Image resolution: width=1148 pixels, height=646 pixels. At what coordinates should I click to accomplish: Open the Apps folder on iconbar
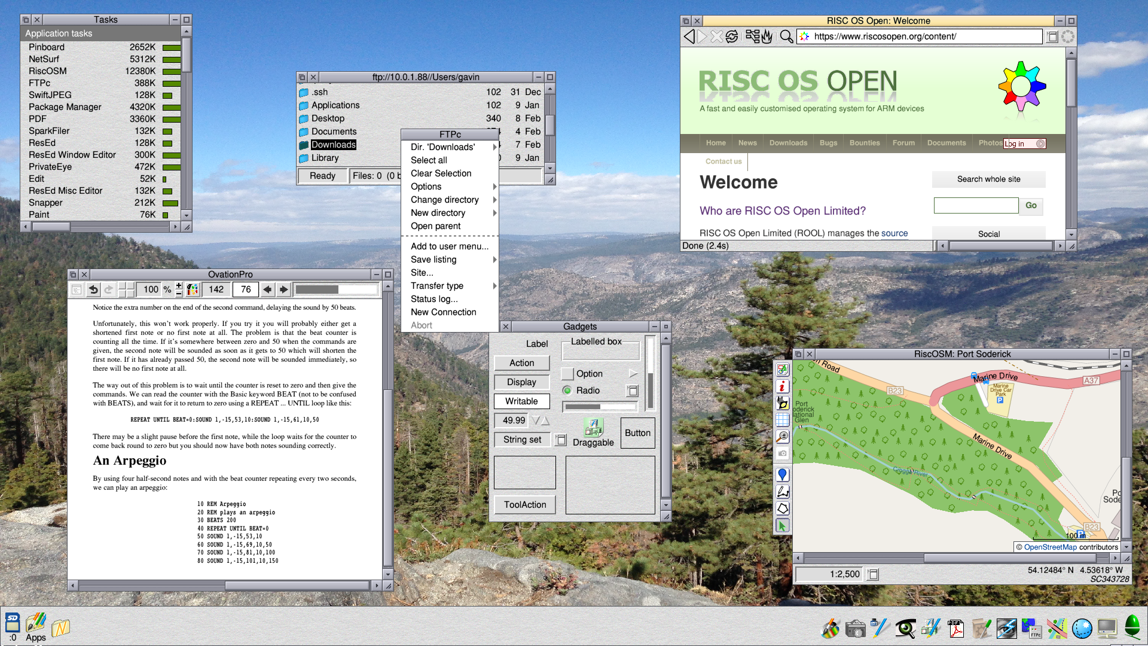click(35, 627)
